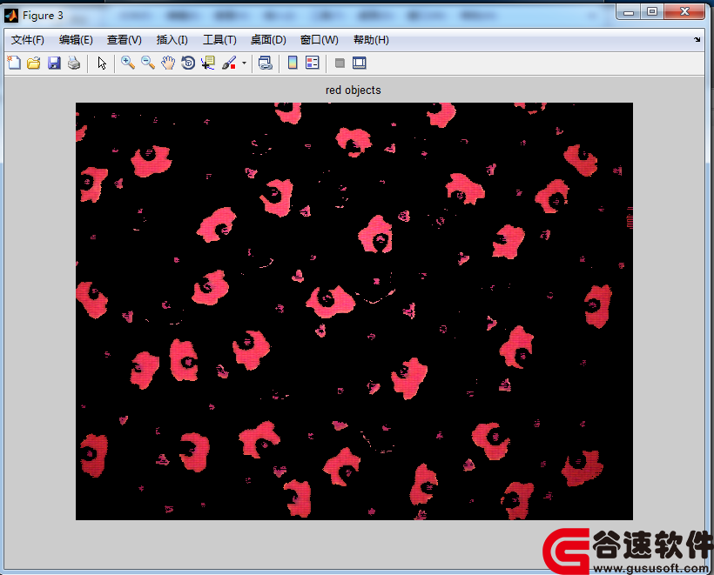Viewport: 714px width, 575px height.
Task: Click the MATLAB icon in the title bar
Action: tap(11, 16)
